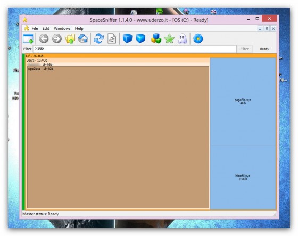Viewport: 298px width, 236px height.
Task: Select the Users - 19.4Gb folder header
Action: pyautogui.click(x=118, y=60)
